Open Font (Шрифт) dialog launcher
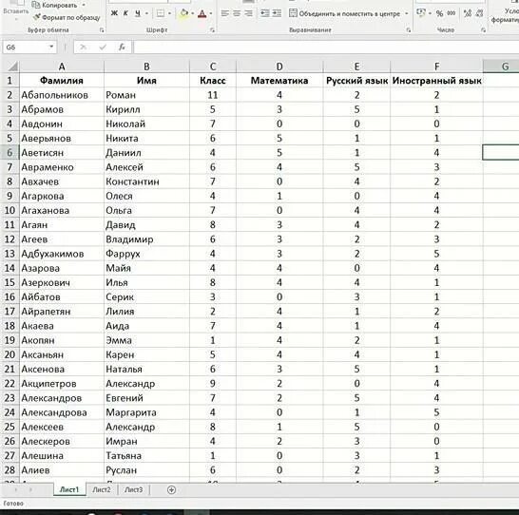 pyautogui.click(x=212, y=30)
